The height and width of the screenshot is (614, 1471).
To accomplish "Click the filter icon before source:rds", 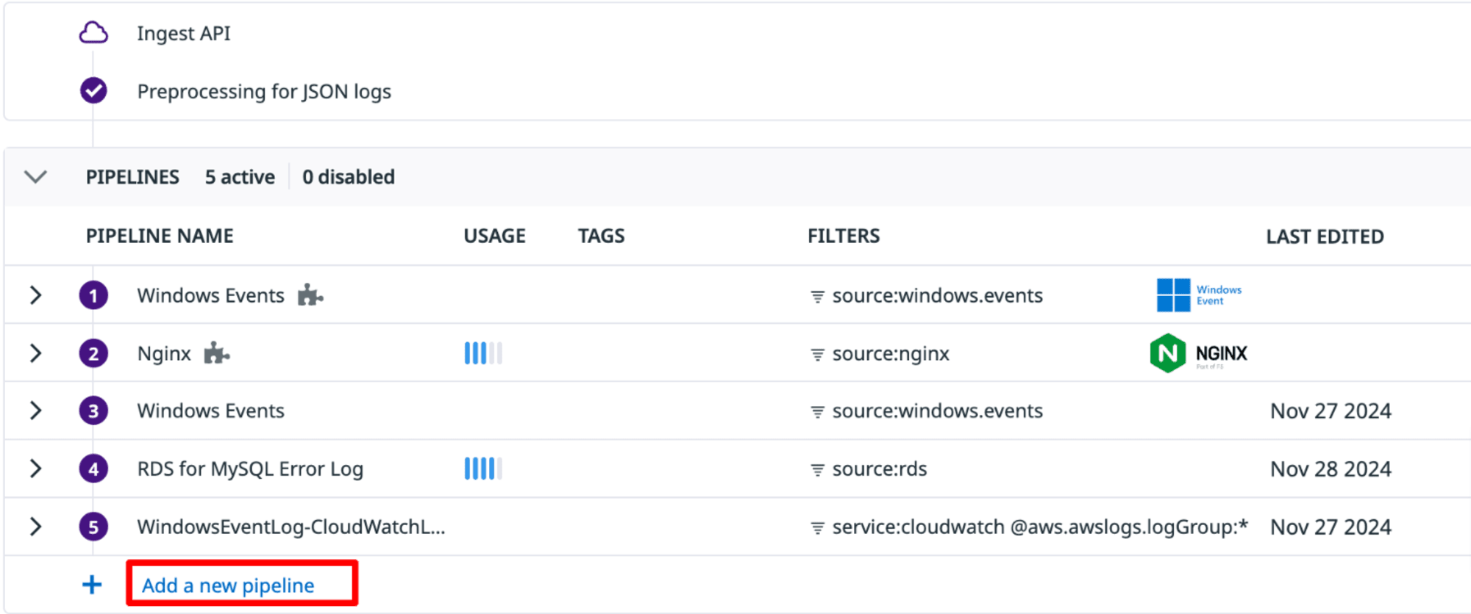I will [x=817, y=470].
